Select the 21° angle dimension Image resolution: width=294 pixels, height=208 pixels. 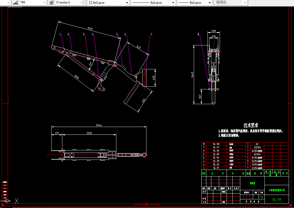coord(90,64)
